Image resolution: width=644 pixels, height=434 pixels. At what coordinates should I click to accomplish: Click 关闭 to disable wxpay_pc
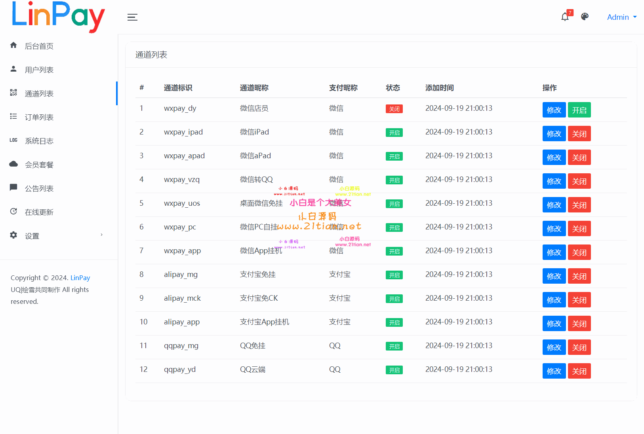click(x=579, y=229)
